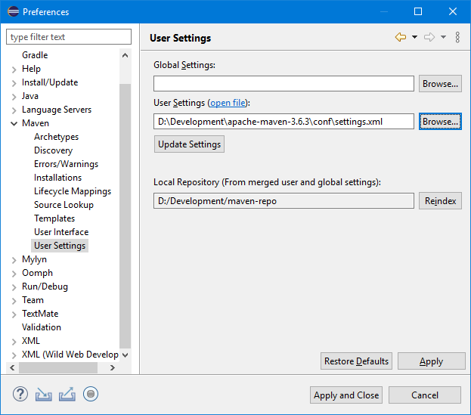
Task: Open the User Interface Maven page
Action: click(x=61, y=232)
